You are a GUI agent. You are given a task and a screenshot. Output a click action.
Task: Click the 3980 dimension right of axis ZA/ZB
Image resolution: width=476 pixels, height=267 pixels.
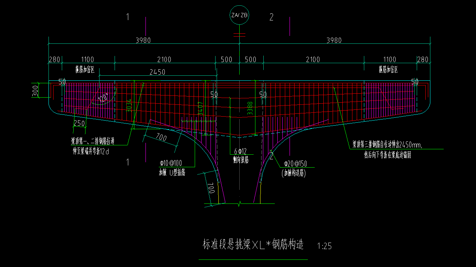334,40
